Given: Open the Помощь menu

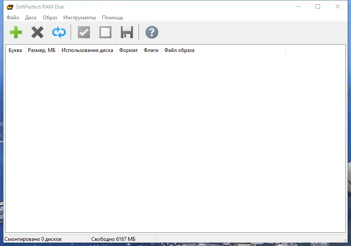Looking at the screenshot, I should tap(112, 18).
